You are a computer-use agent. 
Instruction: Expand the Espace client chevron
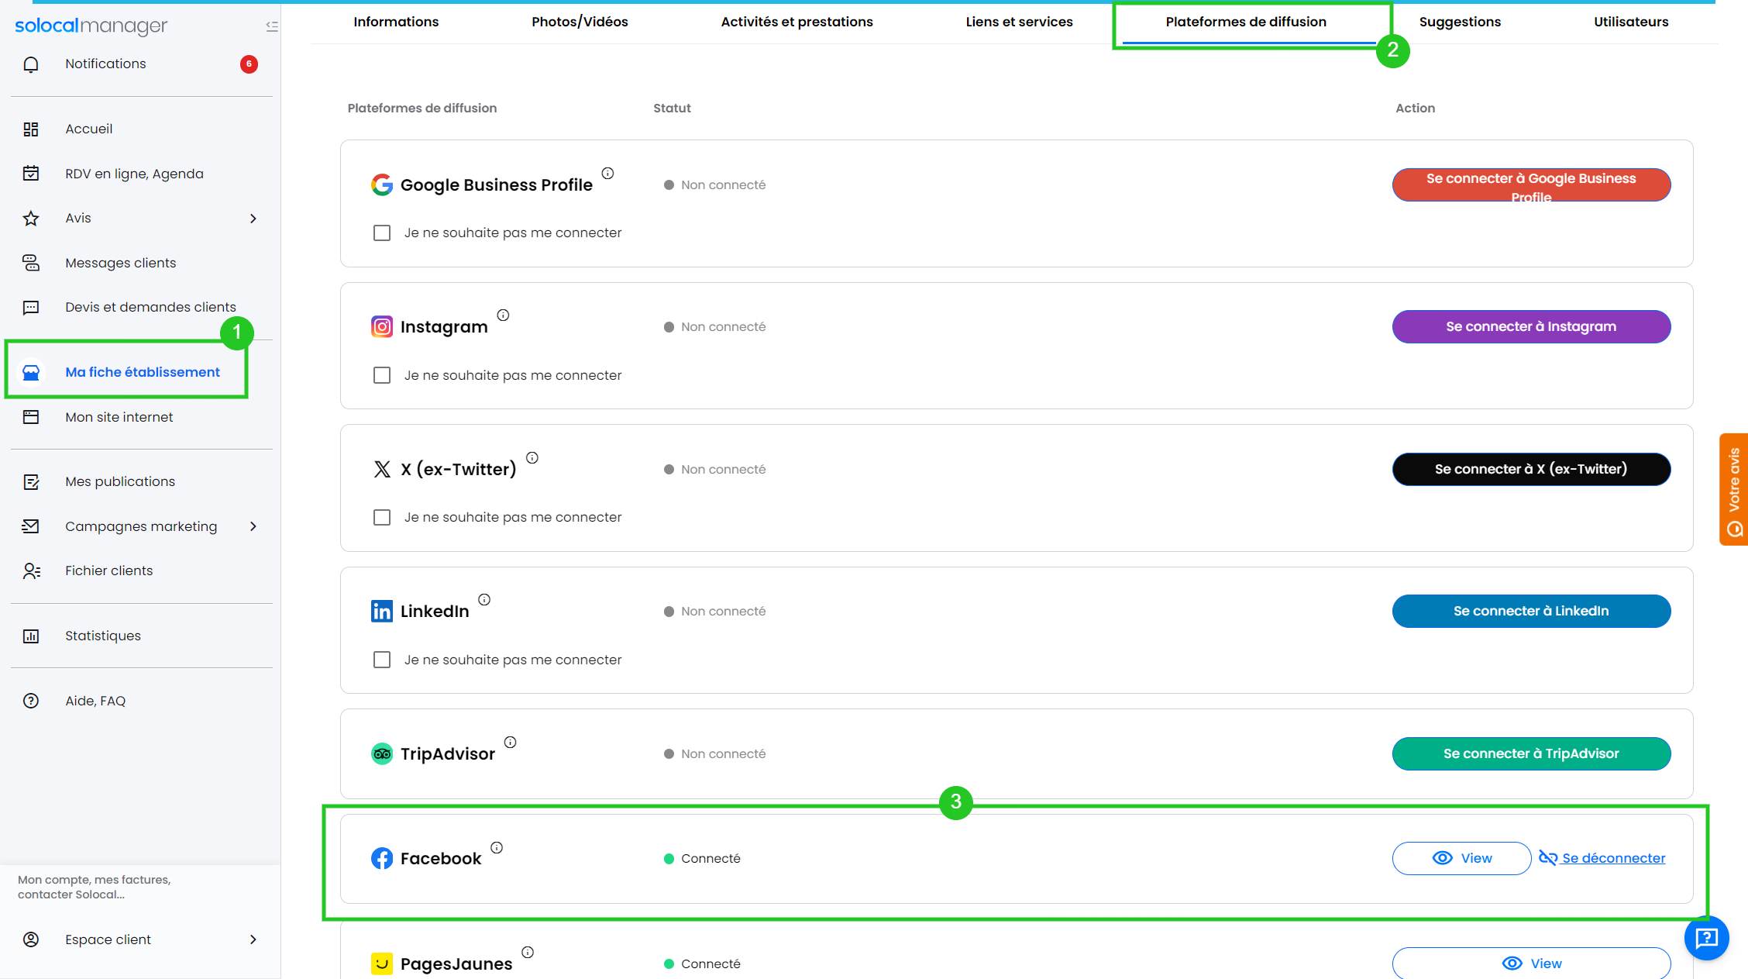click(253, 939)
